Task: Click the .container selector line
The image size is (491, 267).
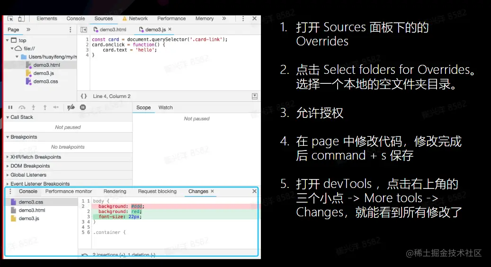Action: pos(109,232)
